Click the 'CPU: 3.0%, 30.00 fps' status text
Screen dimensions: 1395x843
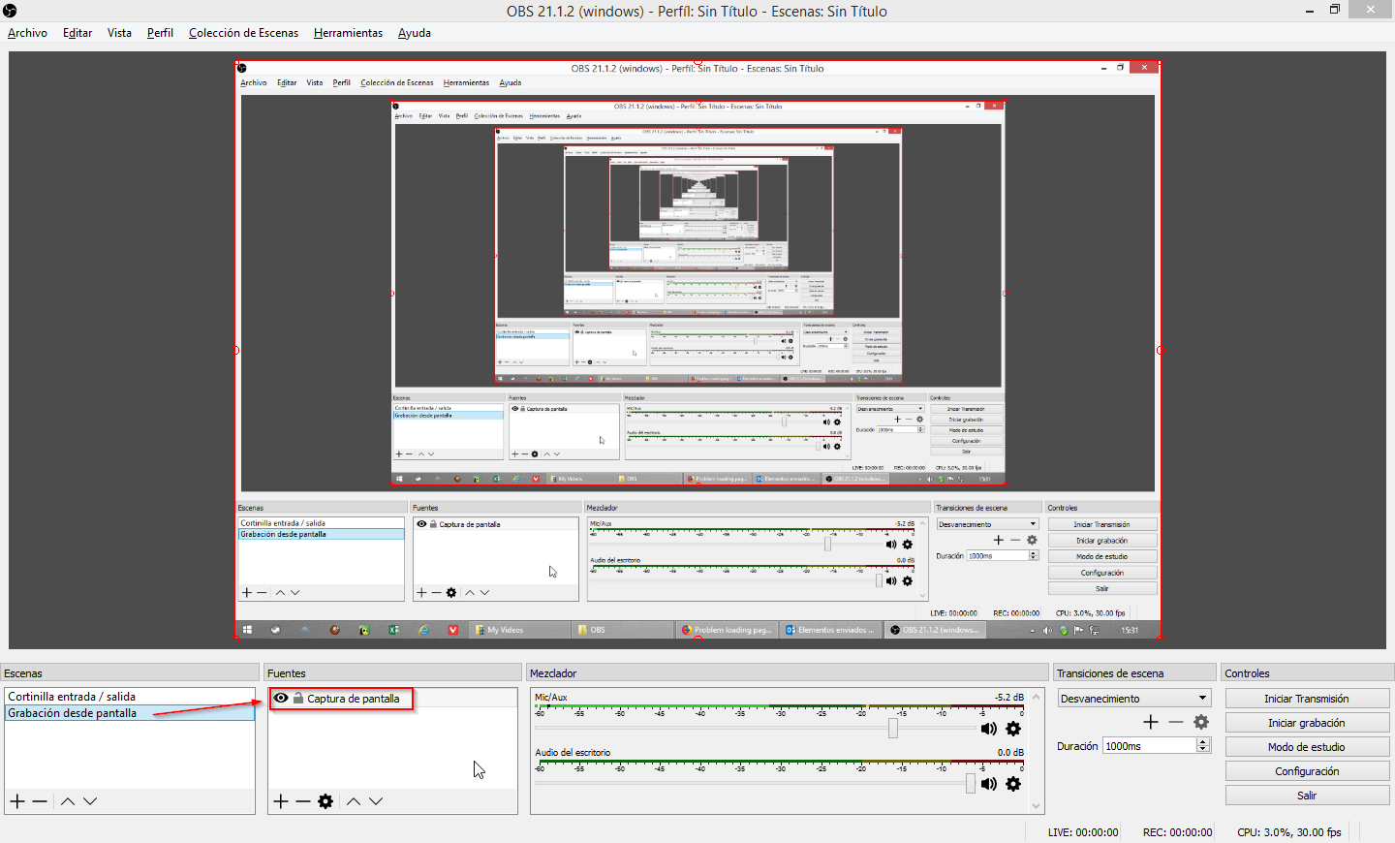1289,832
